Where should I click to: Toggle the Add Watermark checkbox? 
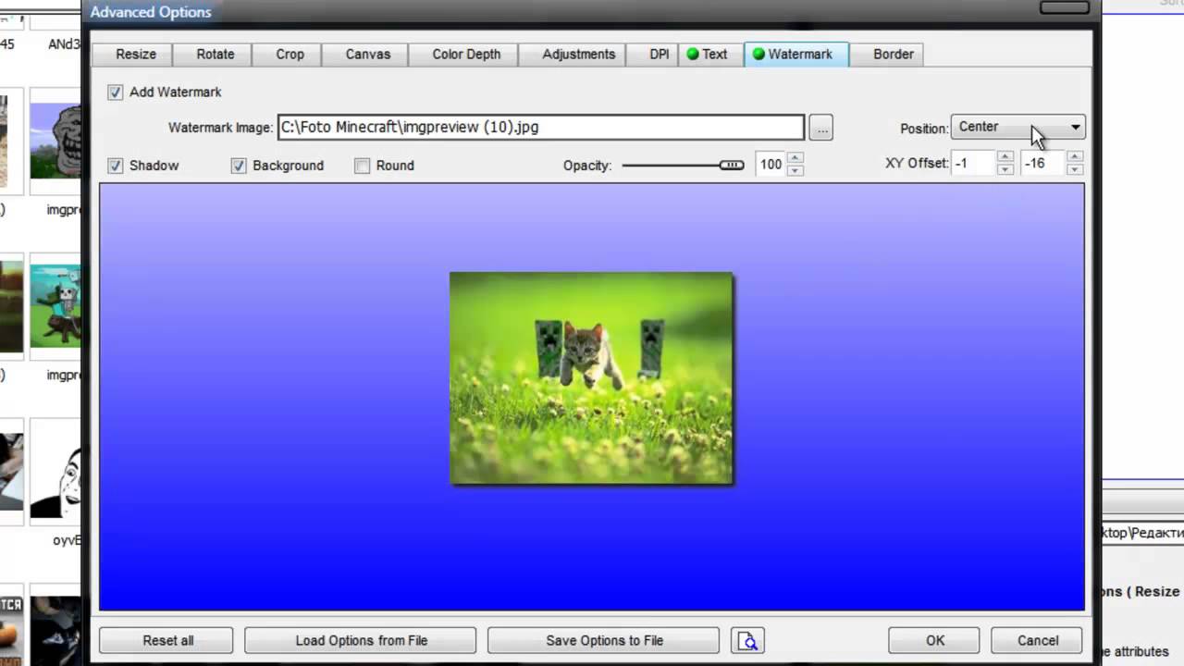click(x=115, y=92)
